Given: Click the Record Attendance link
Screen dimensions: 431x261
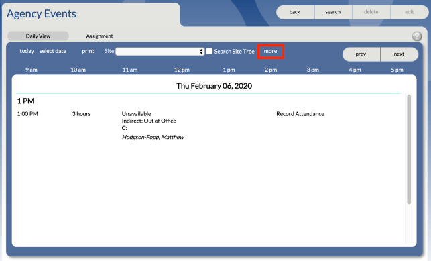Looking at the screenshot, I should tap(300, 114).
